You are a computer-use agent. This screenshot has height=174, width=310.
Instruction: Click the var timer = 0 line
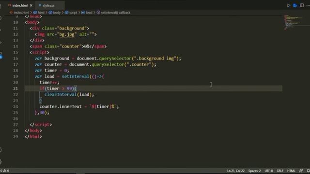tap(52, 71)
